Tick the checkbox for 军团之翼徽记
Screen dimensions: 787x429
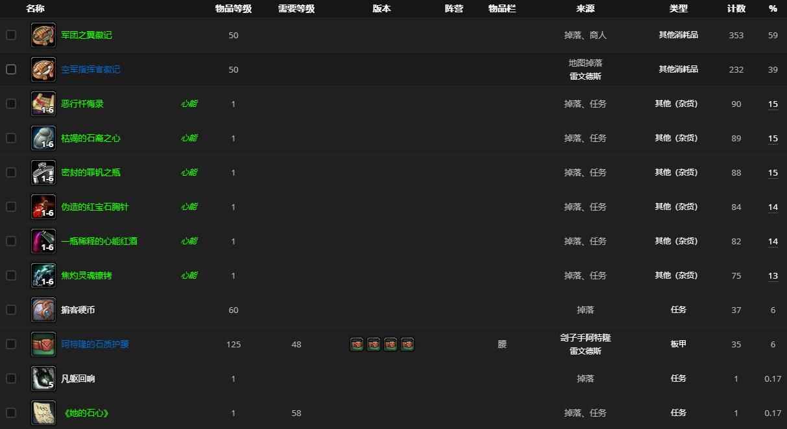pos(11,35)
